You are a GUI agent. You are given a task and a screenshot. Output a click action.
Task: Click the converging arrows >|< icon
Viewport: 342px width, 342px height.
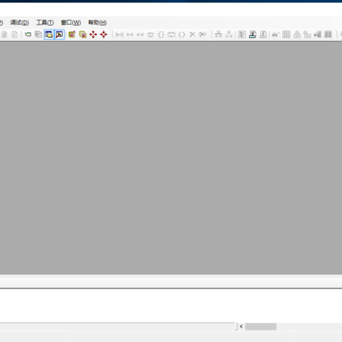202,34
